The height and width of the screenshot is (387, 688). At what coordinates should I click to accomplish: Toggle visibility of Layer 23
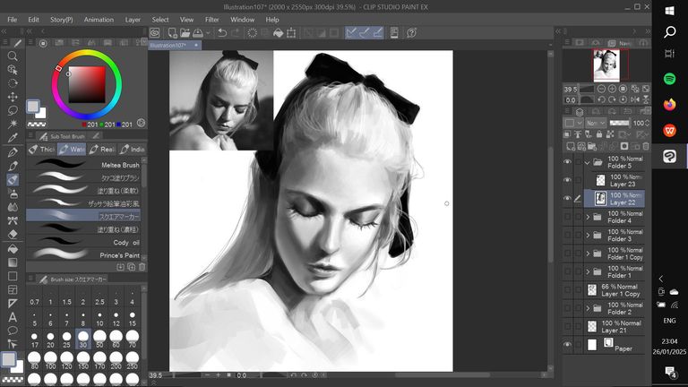click(x=567, y=180)
